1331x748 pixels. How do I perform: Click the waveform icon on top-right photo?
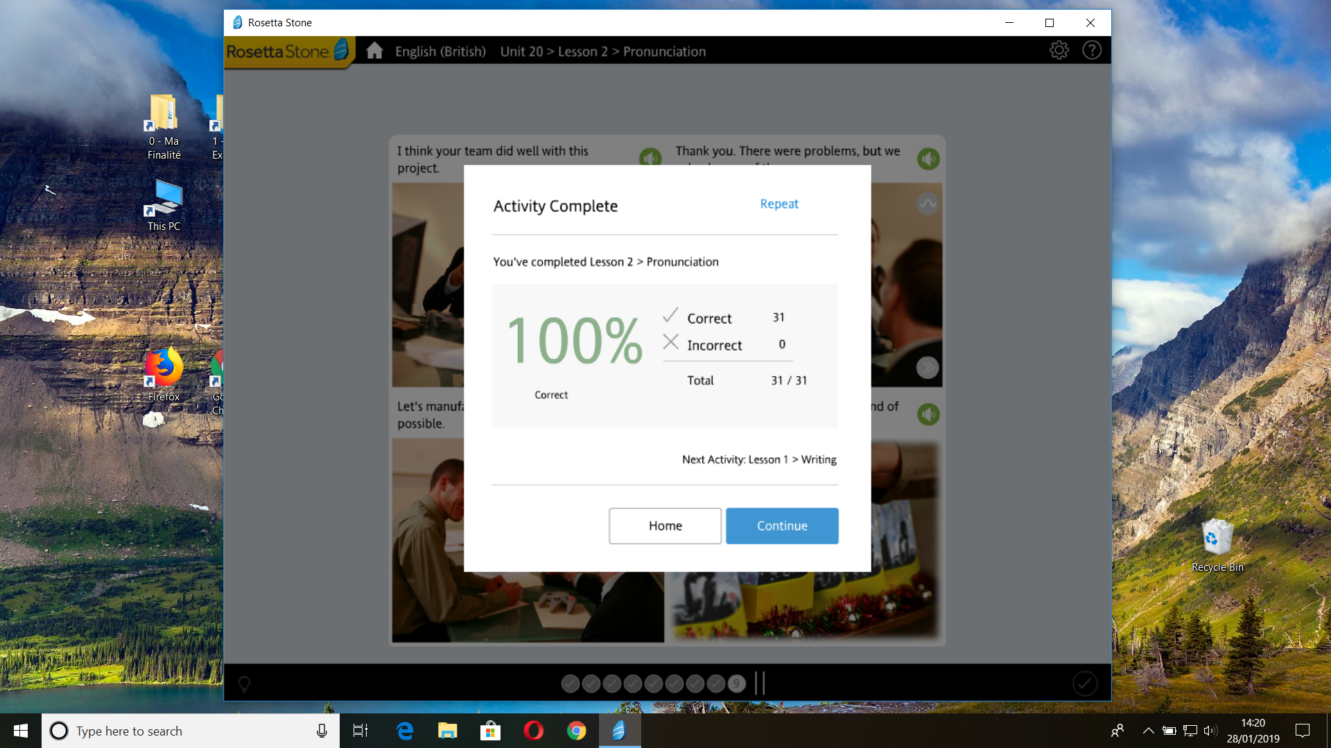[928, 204]
